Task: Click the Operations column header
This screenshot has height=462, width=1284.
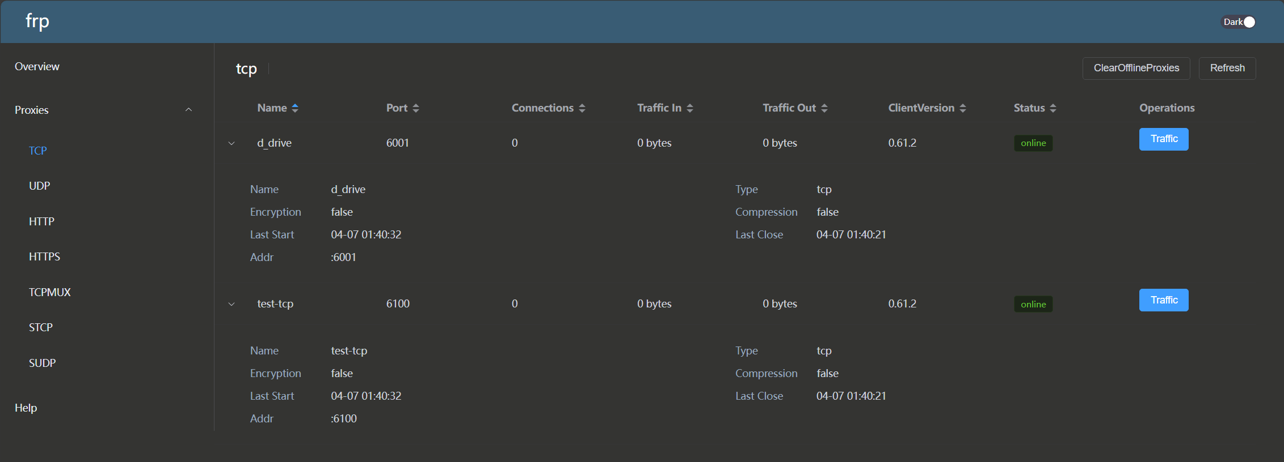Action: click(1167, 108)
